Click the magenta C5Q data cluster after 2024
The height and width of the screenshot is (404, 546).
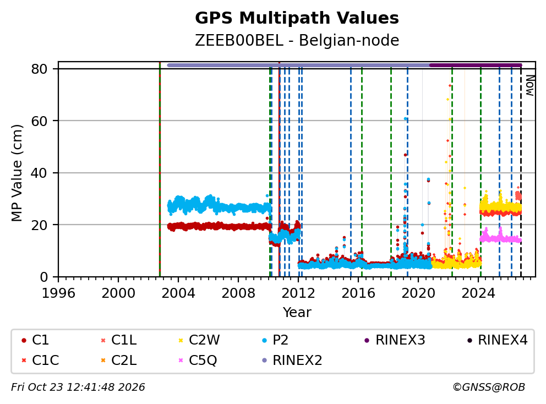click(500, 237)
